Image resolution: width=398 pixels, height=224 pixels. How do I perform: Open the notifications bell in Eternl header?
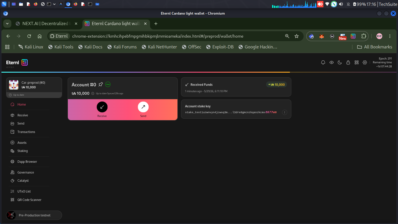point(323,62)
